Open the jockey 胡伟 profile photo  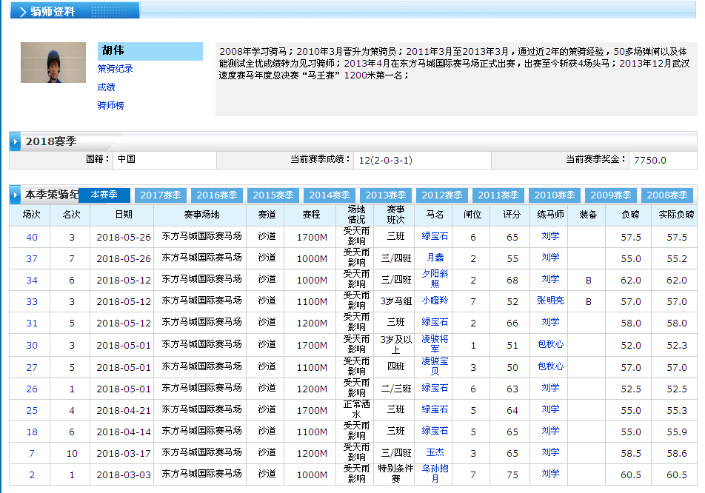tap(53, 63)
